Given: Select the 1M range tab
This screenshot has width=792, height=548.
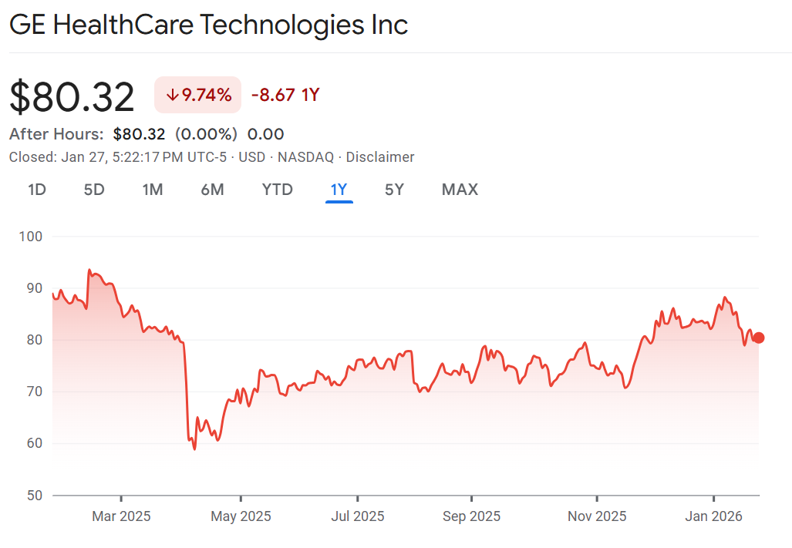Looking at the screenshot, I should point(153,190).
